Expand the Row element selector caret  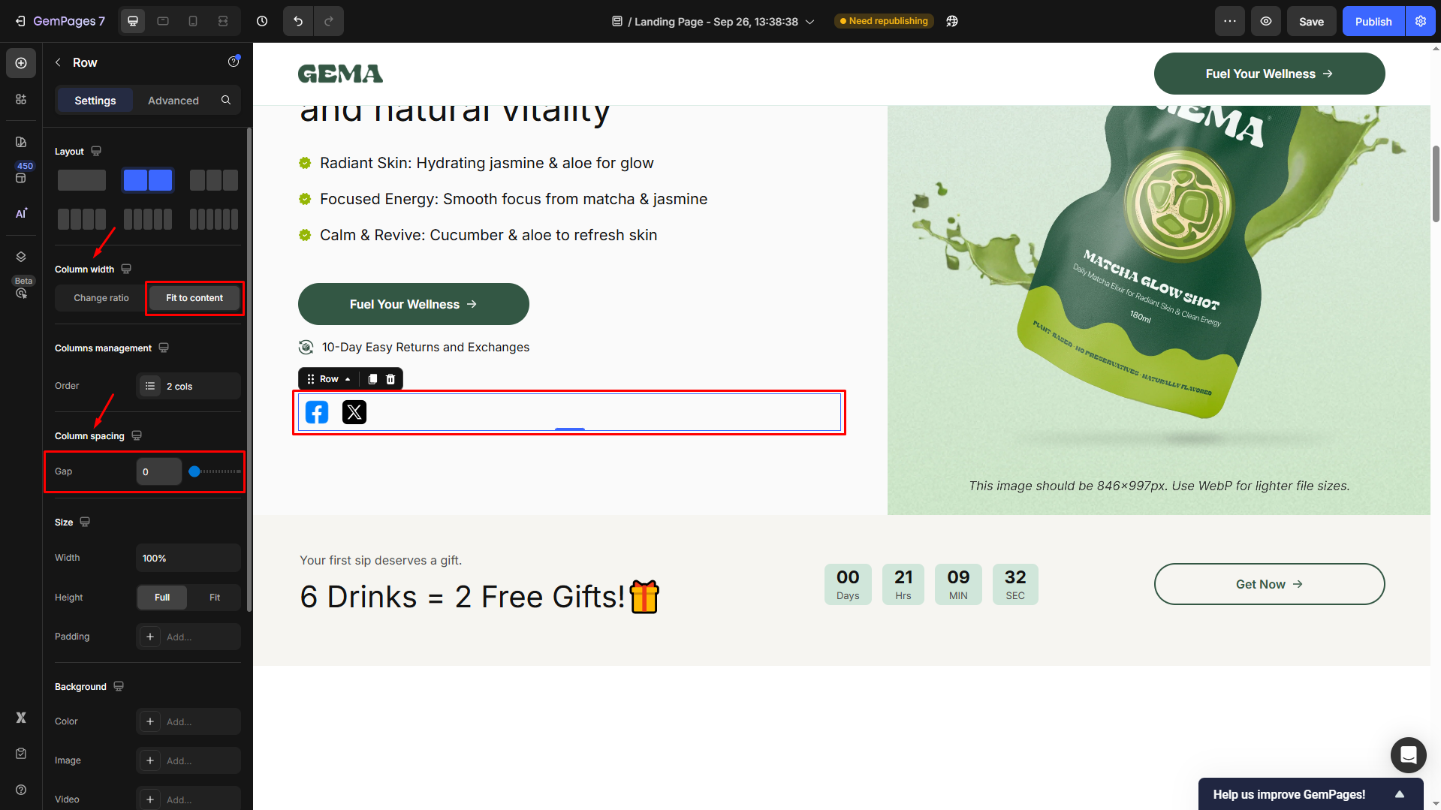pyautogui.click(x=348, y=379)
